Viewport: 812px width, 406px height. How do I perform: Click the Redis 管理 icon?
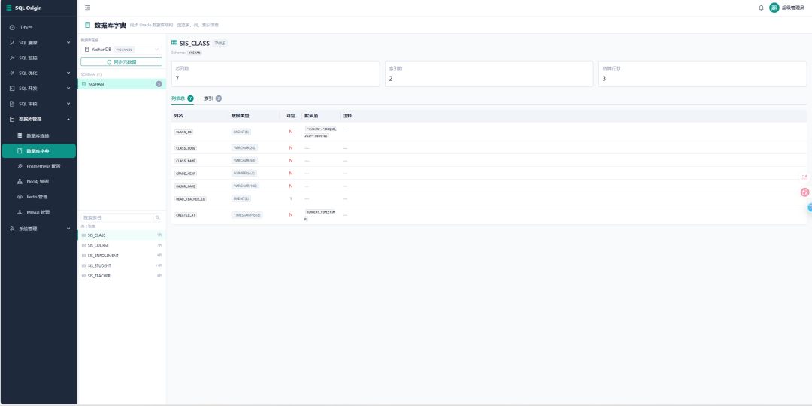coord(20,197)
